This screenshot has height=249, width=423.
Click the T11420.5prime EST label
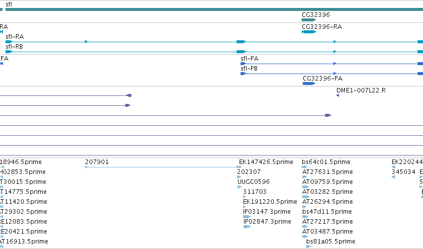point(24,202)
